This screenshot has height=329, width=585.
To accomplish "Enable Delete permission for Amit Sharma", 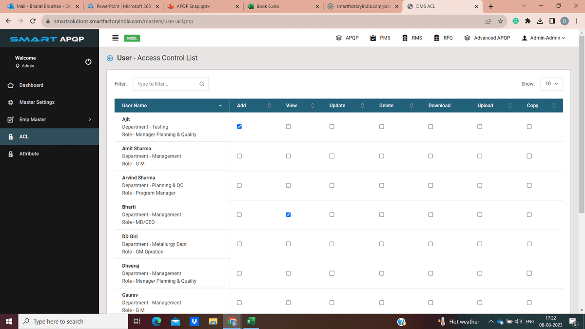I will pyautogui.click(x=381, y=155).
